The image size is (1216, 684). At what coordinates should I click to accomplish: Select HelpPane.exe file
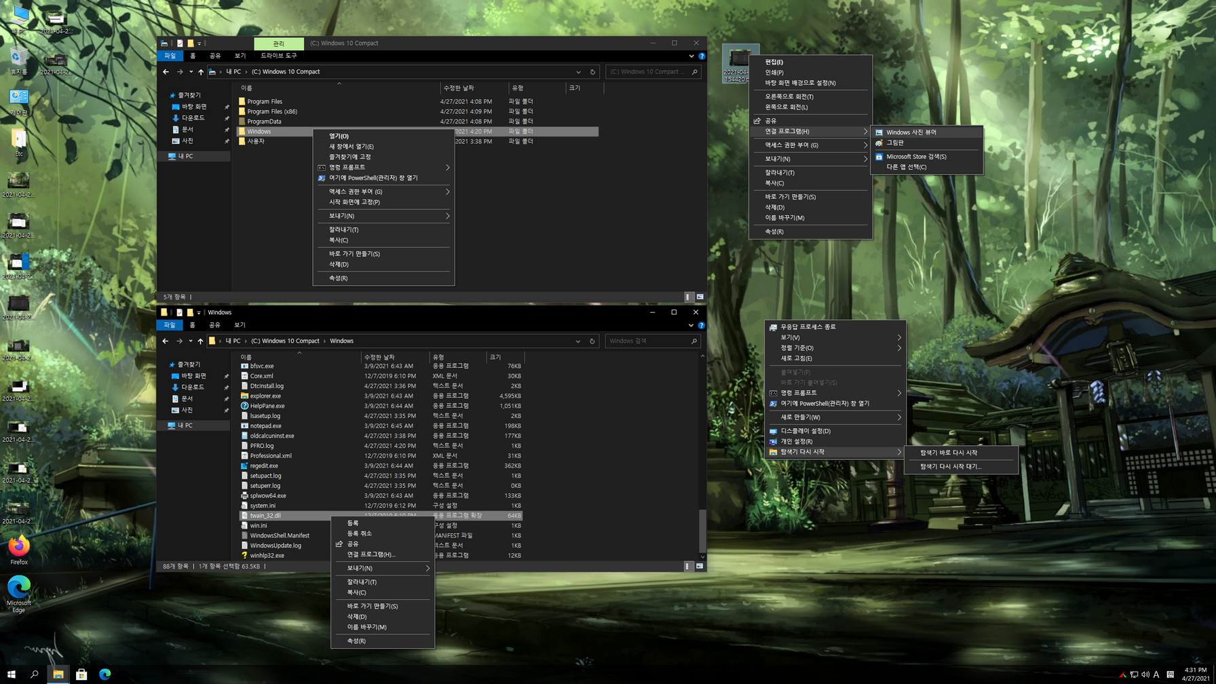[267, 406]
